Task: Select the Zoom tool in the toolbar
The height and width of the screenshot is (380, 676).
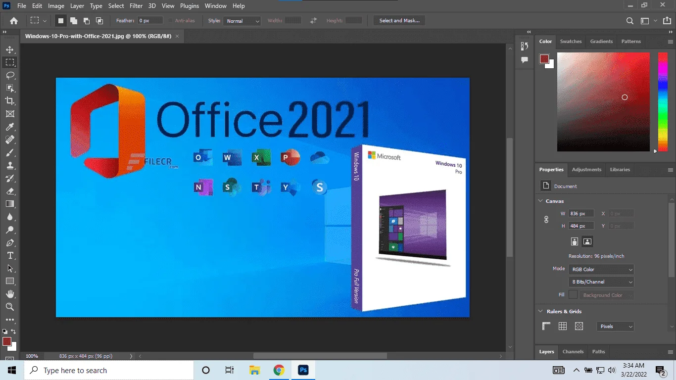Action: pyautogui.click(x=10, y=307)
